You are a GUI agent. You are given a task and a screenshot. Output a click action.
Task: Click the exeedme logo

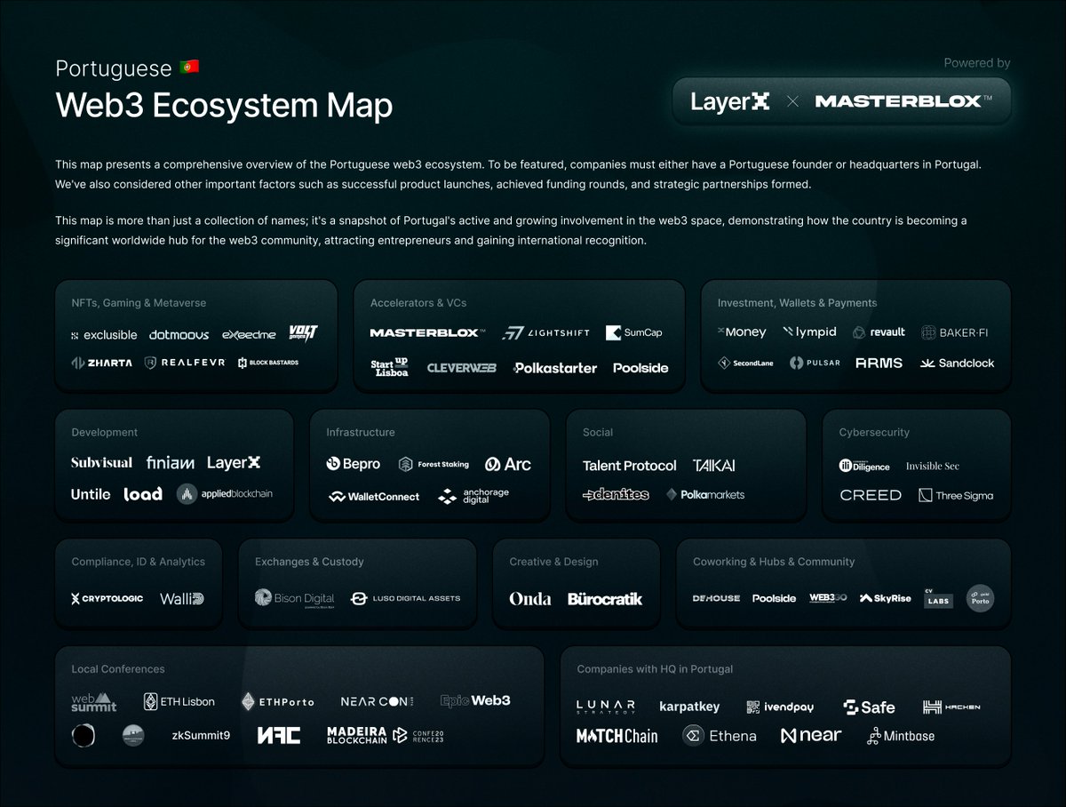click(250, 335)
